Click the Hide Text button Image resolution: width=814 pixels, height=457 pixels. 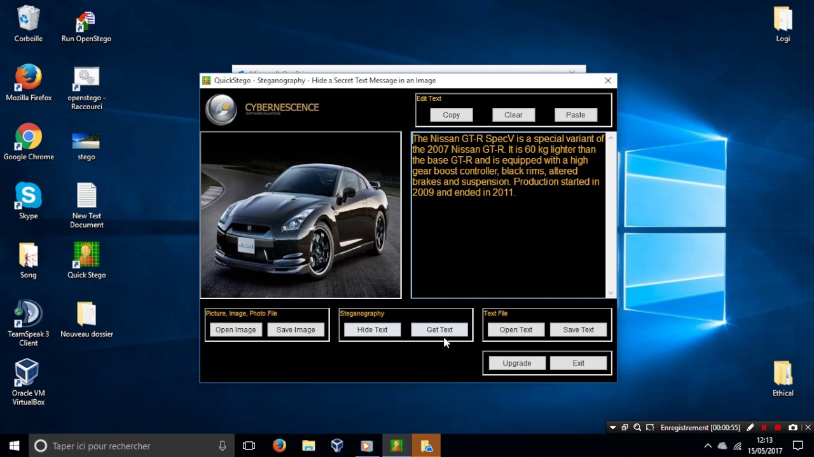pyautogui.click(x=373, y=330)
